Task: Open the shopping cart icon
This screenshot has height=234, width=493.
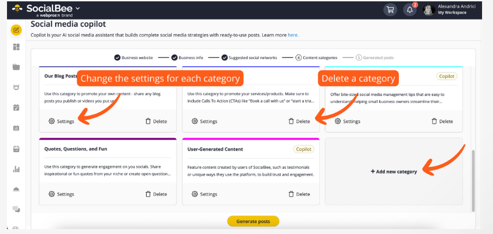Action: coord(390,10)
